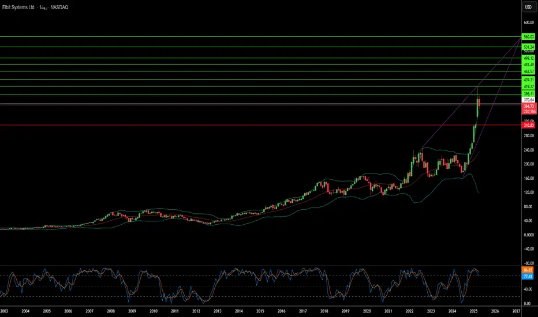Click the 2020 year label on time axis
The height and width of the screenshot is (317, 538).
(x=367, y=311)
